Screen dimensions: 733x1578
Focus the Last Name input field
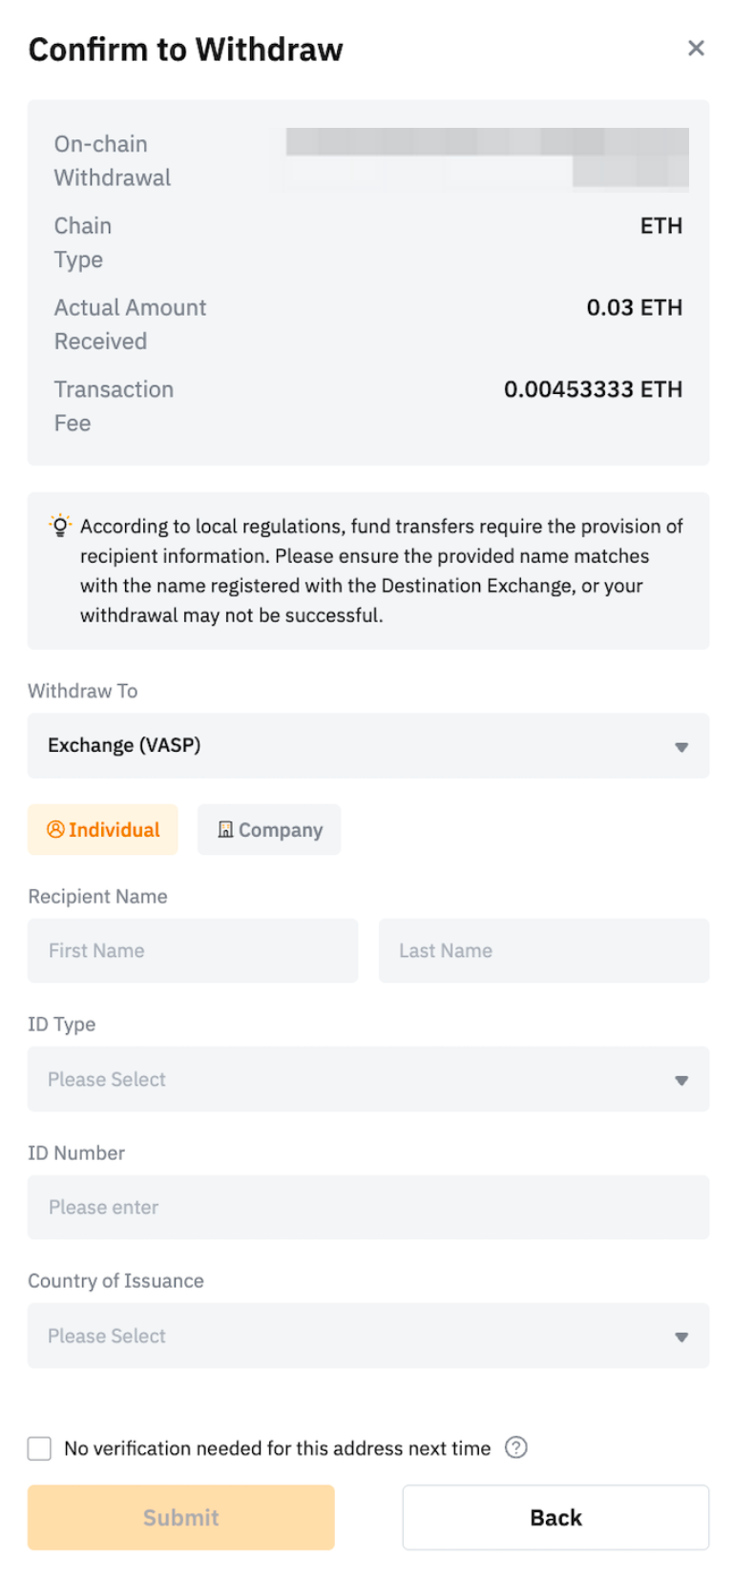(543, 950)
